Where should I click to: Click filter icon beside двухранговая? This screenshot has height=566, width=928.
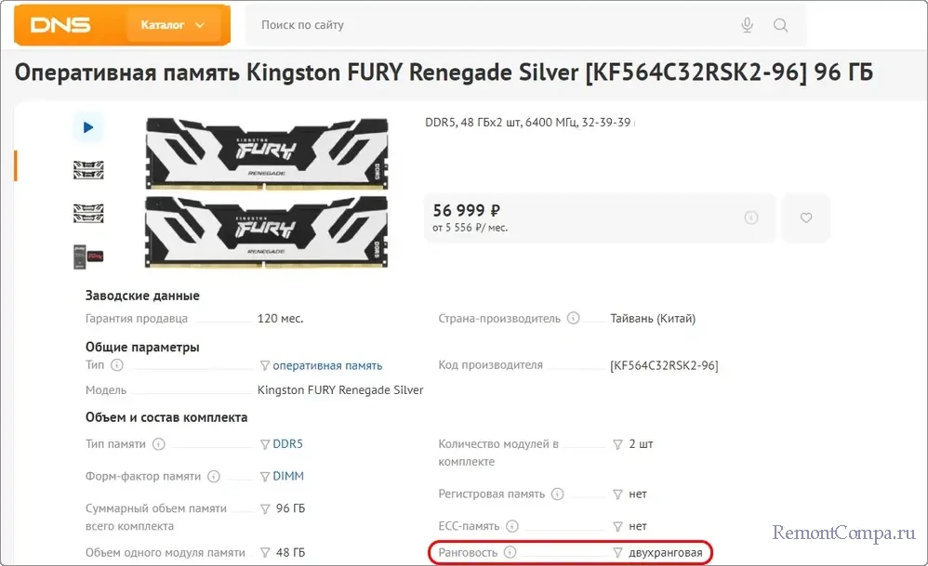coord(616,553)
